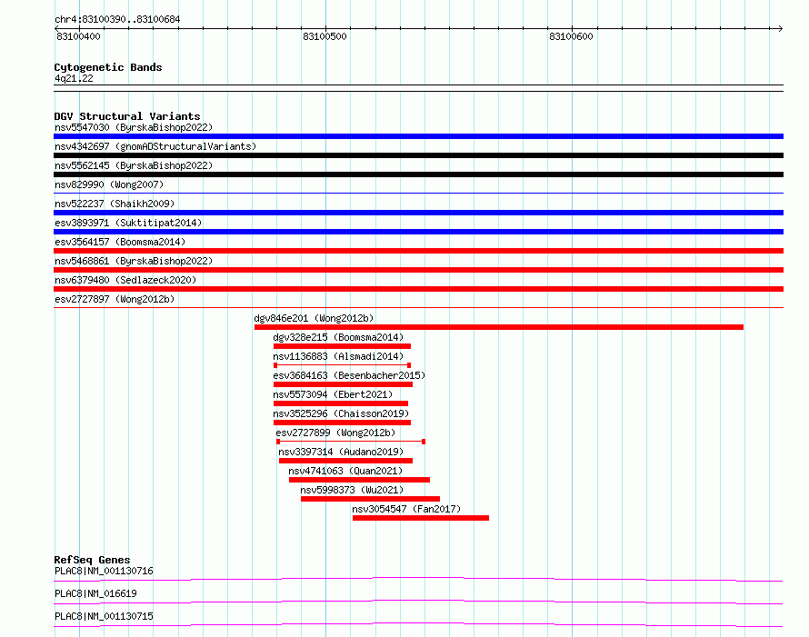Click the right arrowhead of the ruler
809x637 pixels.
pos(781,28)
